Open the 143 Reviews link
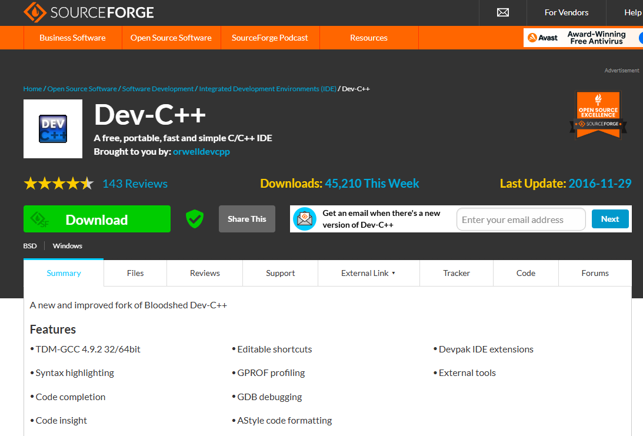This screenshot has height=436, width=643. (x=135, y=184)
